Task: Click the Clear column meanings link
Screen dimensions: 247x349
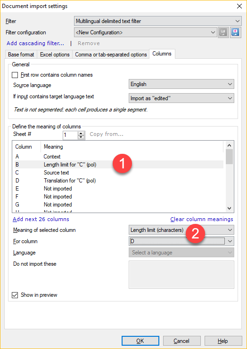Action: tap(202, 219)
